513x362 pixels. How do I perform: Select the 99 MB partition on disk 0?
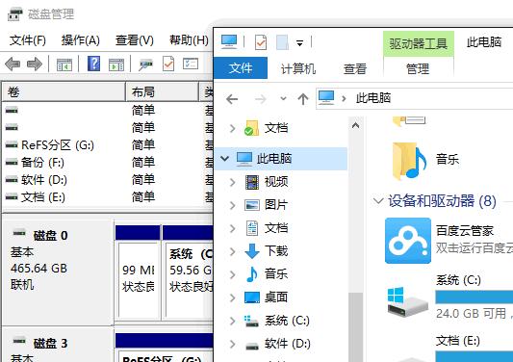(x=139, y=280)
